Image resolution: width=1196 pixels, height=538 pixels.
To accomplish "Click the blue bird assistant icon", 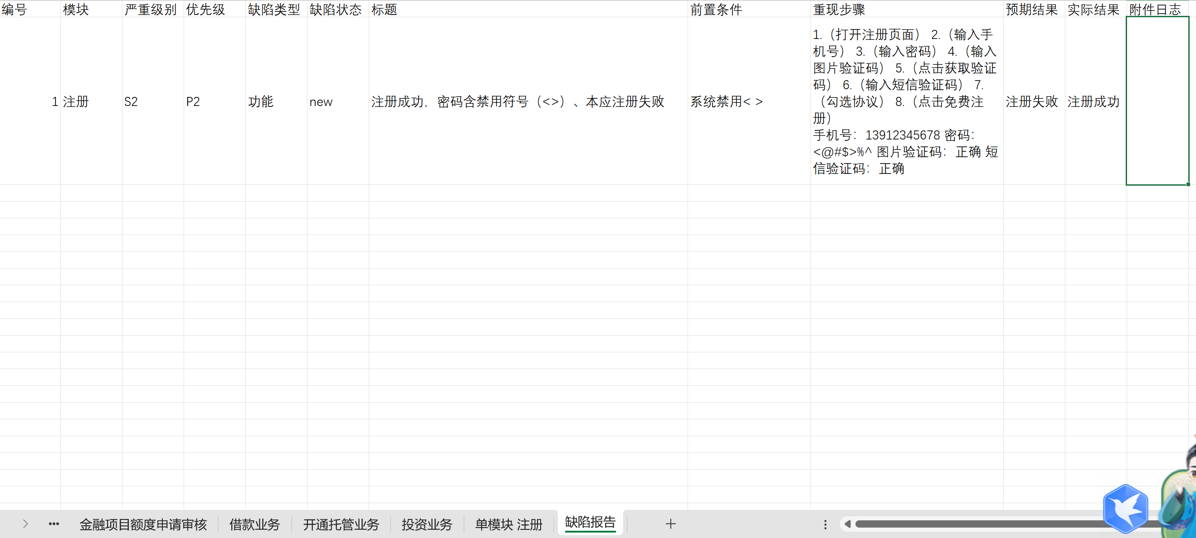I will tap(1125, 509).
